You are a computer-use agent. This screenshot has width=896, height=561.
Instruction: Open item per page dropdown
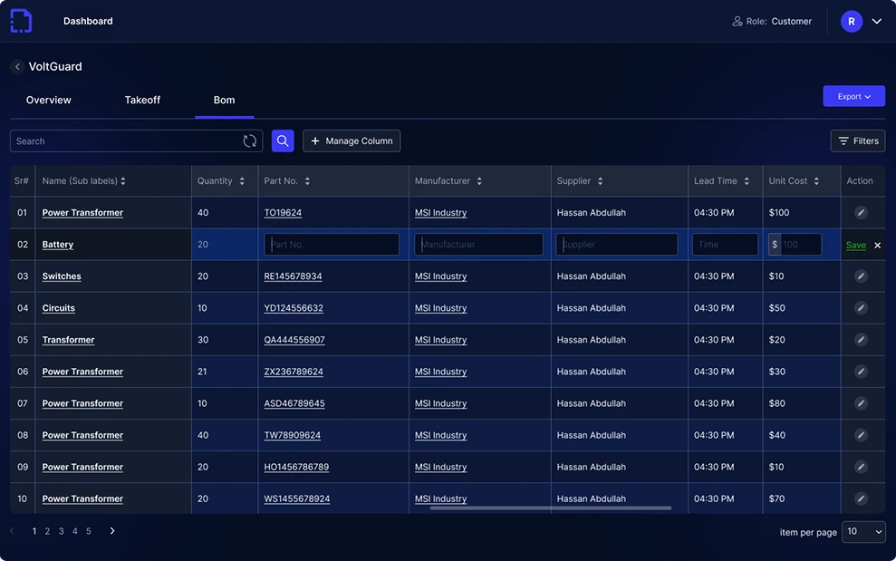(x=863, y=532)
